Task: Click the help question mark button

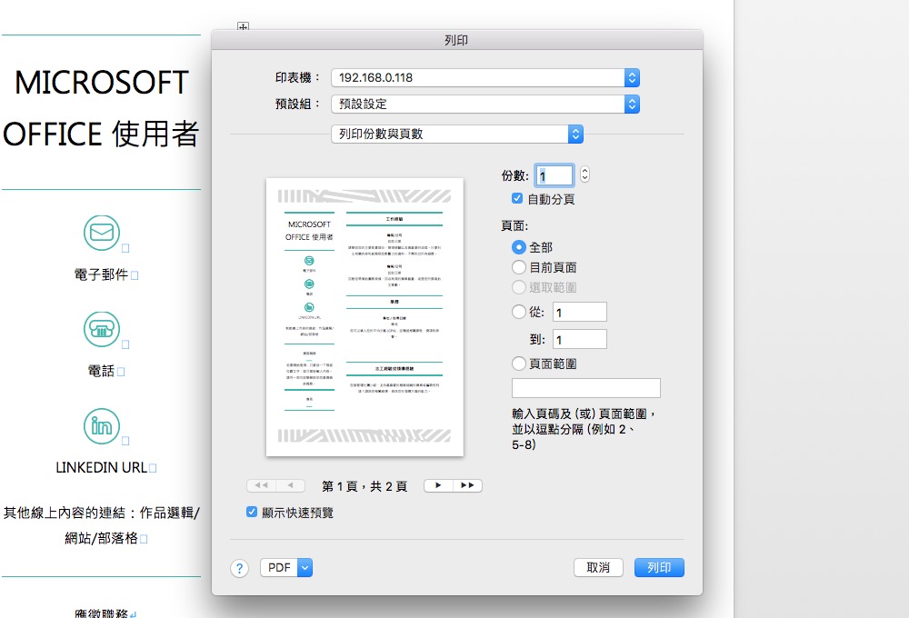Action: pos(240,568)
